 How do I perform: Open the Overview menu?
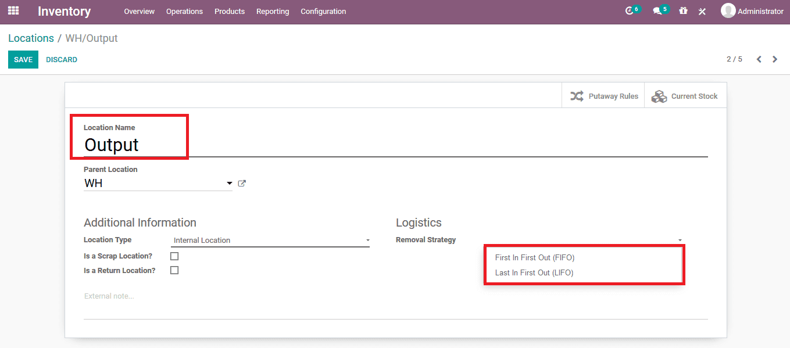tap(140, 11)
